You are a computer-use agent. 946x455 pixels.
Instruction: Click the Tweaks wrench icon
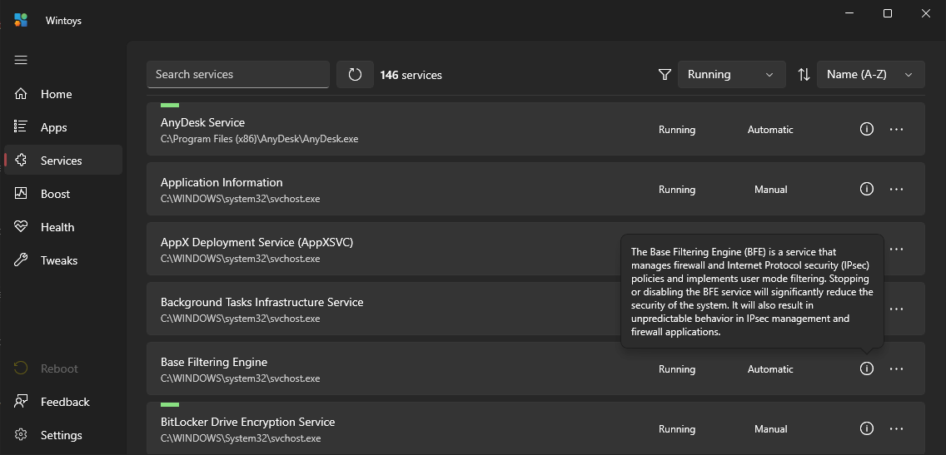tap(21, 260)
